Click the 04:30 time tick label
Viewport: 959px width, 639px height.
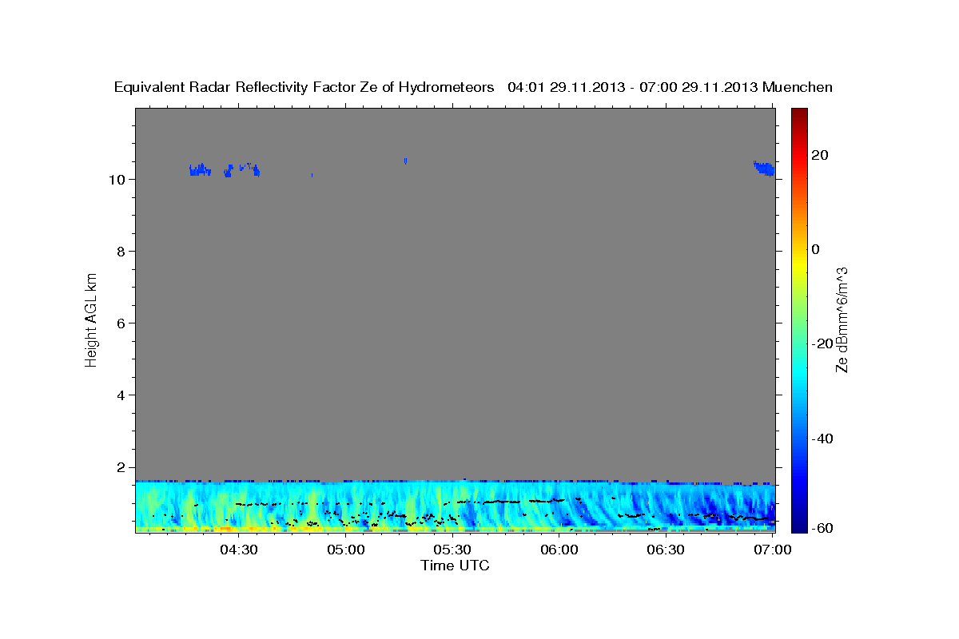coord(238,550)
